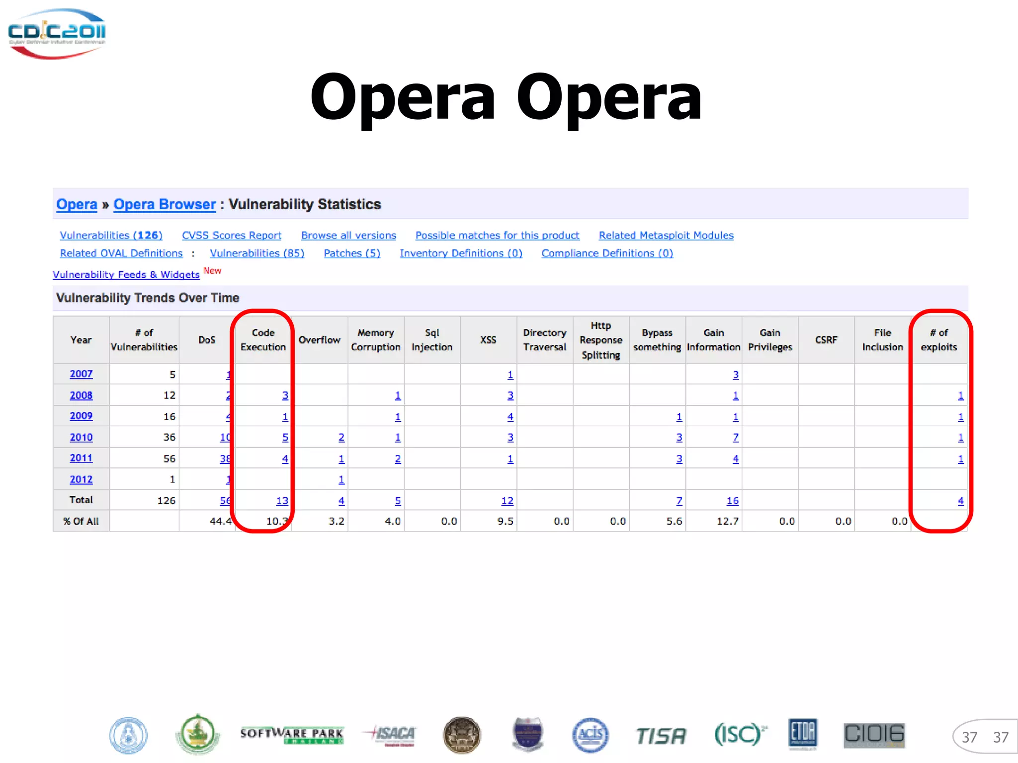Click 2010 Code Execution count 5
The image size is (1018, 763).
(285, 438)
